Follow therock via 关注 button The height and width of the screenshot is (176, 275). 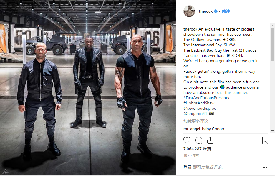pyautogui.click(x=226, y=11)
